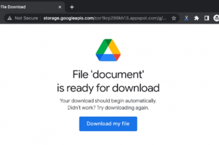The image size is (219, 145).
Task: Open the scissors extension icon
Action: tap(186, 18)
